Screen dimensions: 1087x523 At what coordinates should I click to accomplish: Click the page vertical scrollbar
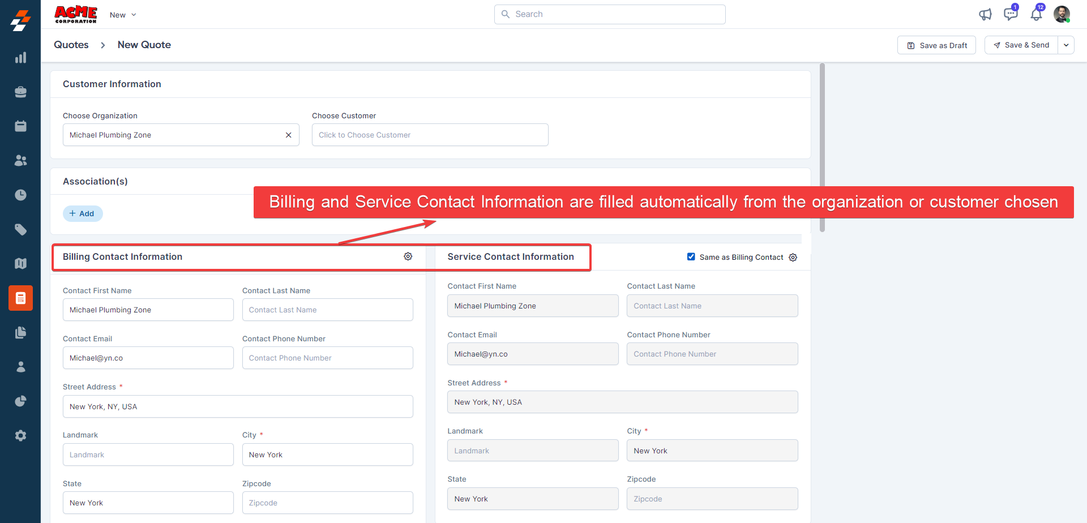pos(822,147)
